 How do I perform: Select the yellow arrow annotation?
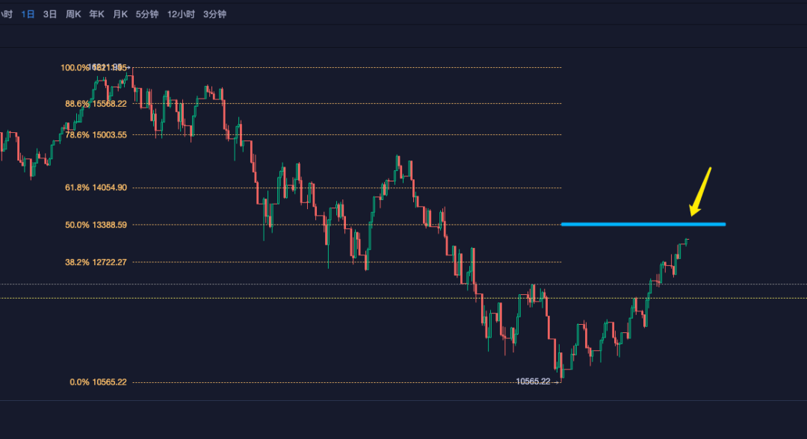[x=700, y=192]
